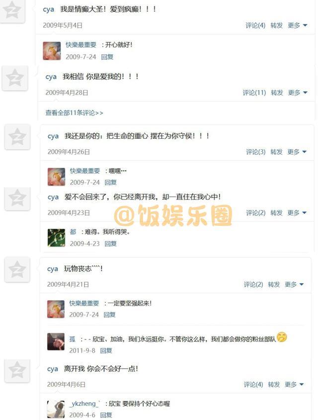The width and height of the screenshot is (318, 420).
Task: Expand 更多 dropdown on May 4 post
Action: [x=297, y=25]
